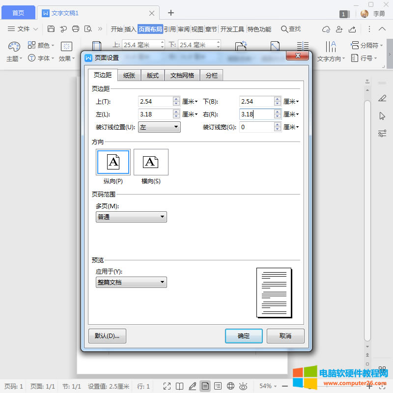Click the 默认(D)... button
This screenshot has width=393, height=393.
(x=107, y=336)
